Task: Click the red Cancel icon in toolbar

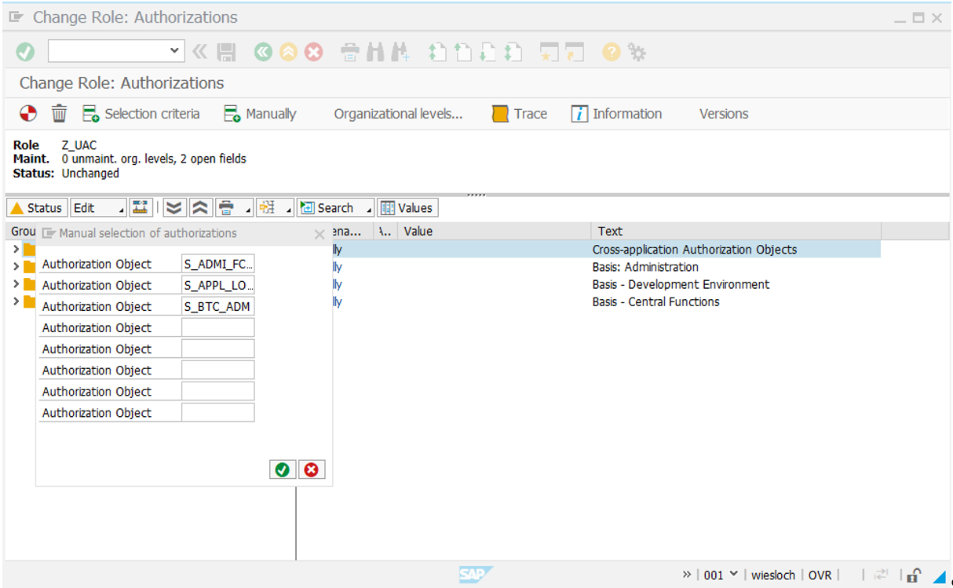Action: [313, 52]
